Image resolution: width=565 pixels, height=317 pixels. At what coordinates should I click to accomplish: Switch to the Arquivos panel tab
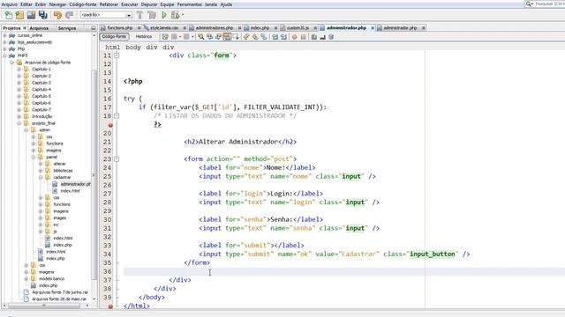pos(39,28)
